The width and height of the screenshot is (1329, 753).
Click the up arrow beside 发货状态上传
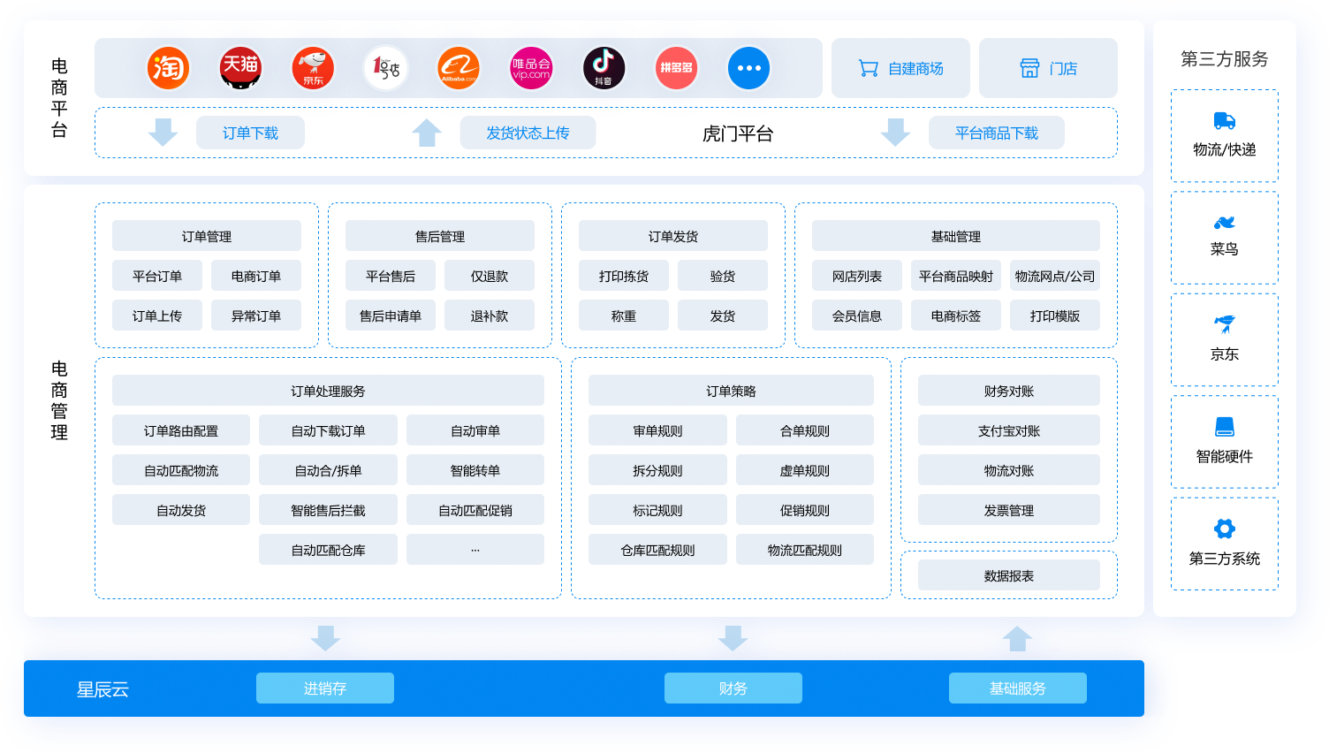(427, 133)
